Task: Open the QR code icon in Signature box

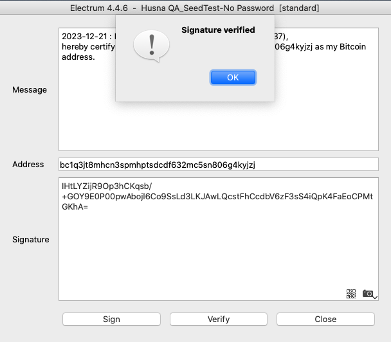Action: pyautogui.click(x=351, y=294)
